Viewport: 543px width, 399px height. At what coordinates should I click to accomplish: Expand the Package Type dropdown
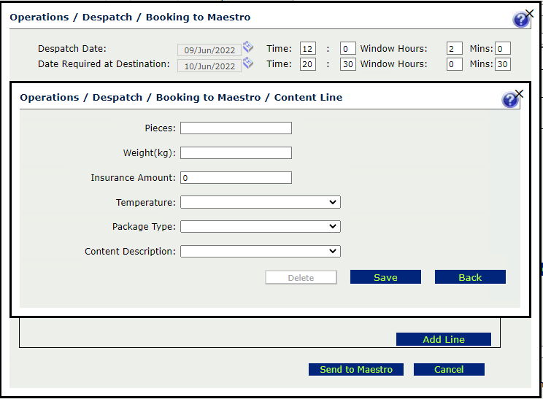coord(261,227)
